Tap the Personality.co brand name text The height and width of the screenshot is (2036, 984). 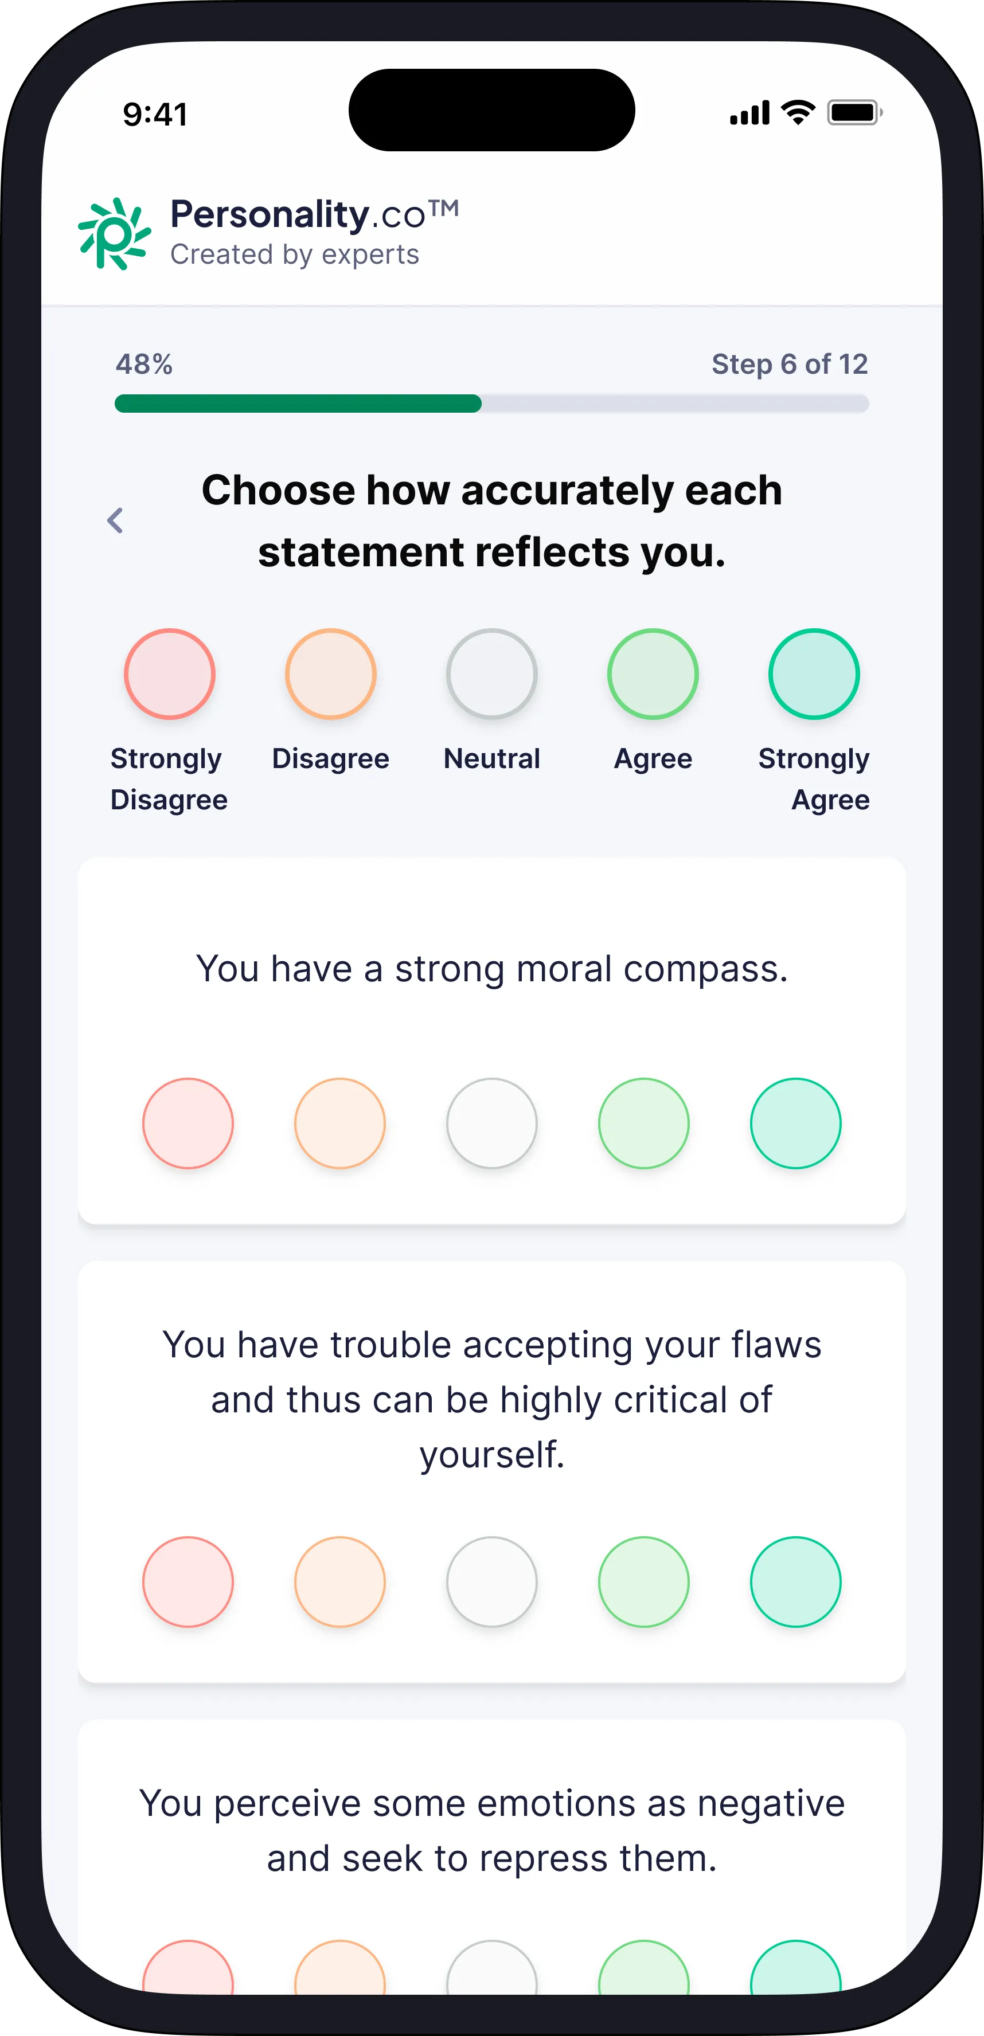[314, 214]
